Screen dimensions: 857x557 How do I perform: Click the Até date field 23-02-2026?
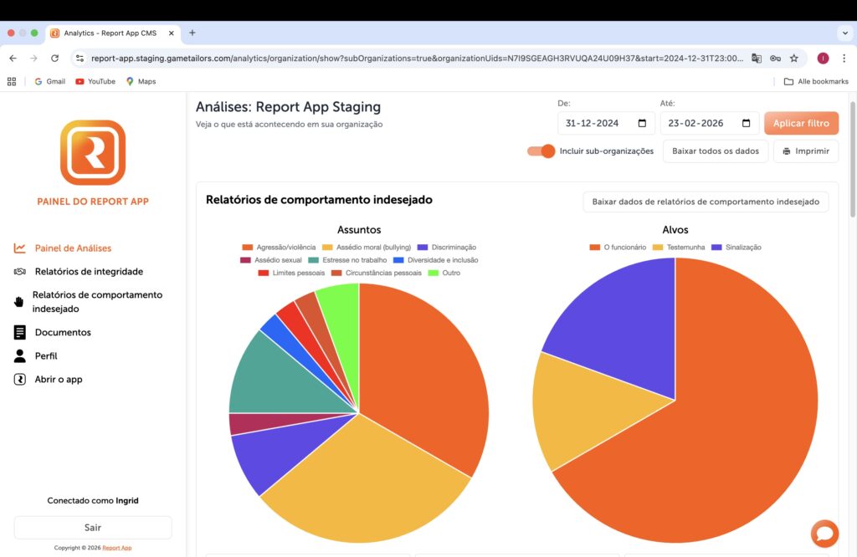[x=710, y=124]
